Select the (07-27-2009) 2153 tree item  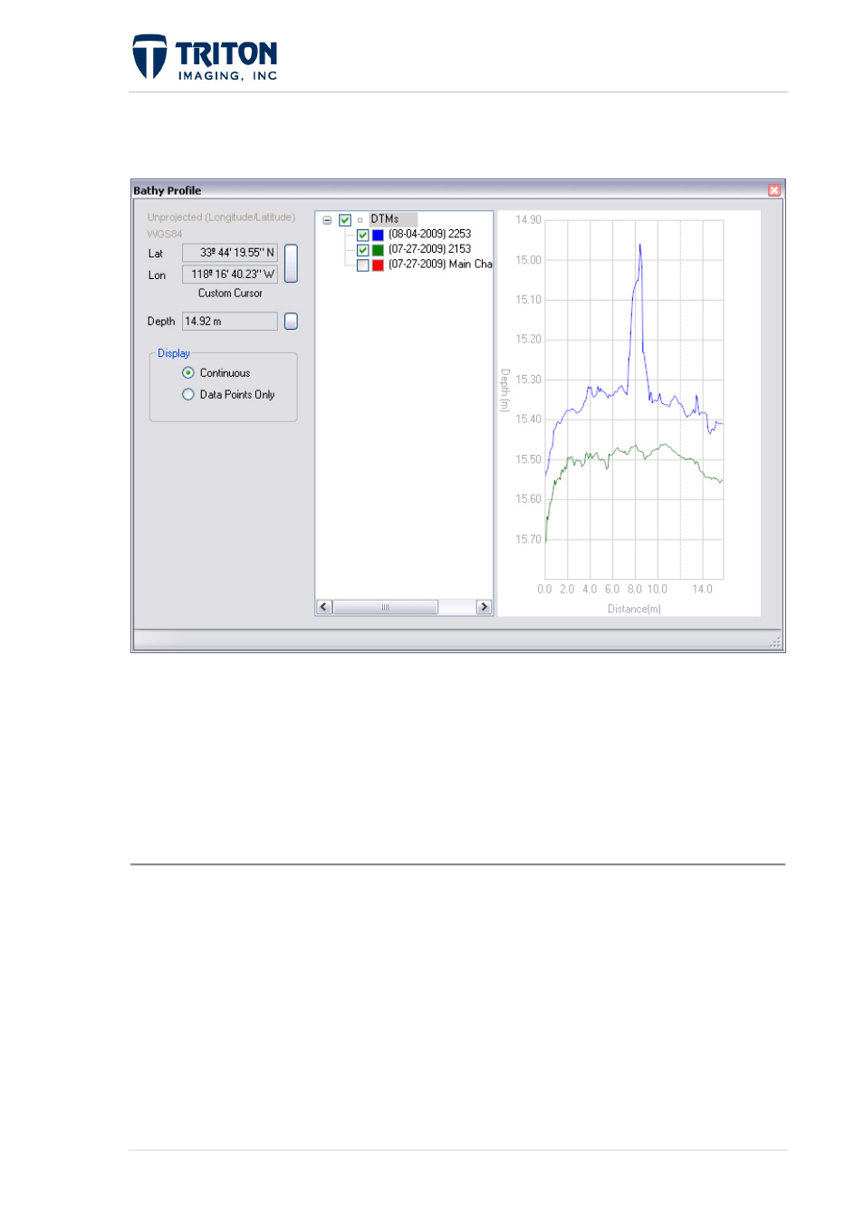430,249
